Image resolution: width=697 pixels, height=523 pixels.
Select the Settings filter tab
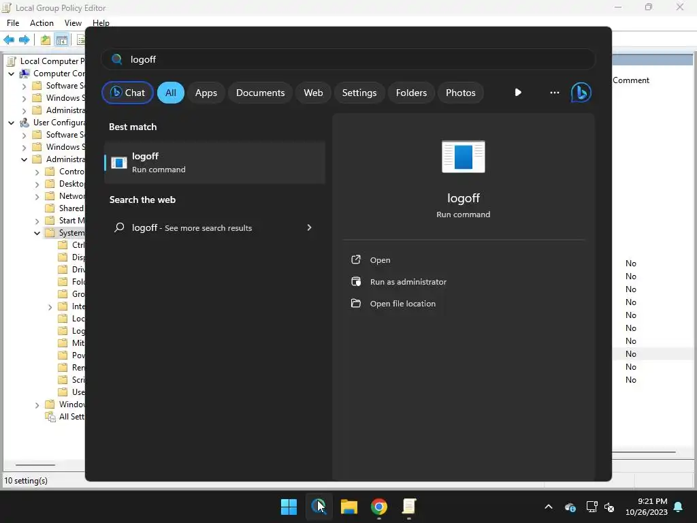click(359, 93)
